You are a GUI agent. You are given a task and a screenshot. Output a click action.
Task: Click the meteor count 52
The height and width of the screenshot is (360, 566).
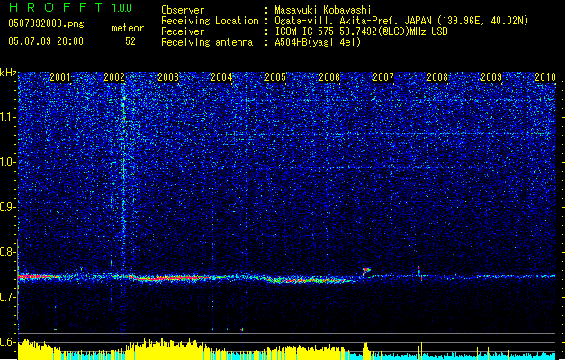pos(130,41)
